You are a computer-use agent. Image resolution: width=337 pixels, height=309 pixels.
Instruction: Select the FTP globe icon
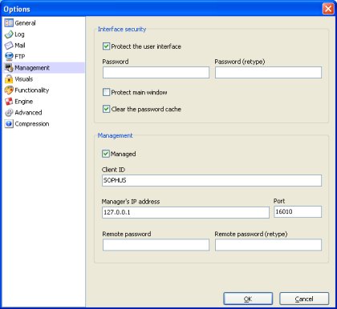click(x=9, y=57)
